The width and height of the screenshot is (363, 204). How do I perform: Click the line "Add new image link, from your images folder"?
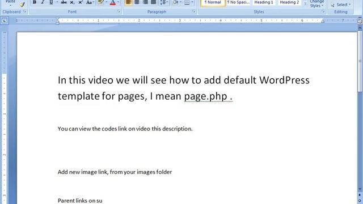[x=115, y=172]
